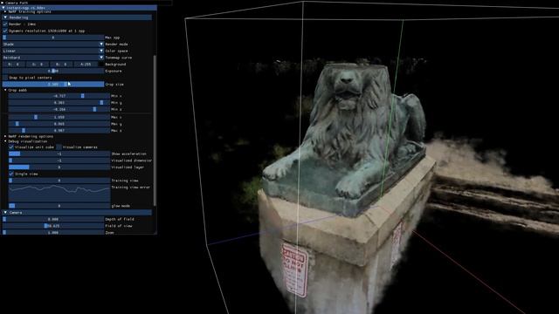Collapse the Rendering section header
Viewport: 559px width, 314px height.
pos(77,17)
